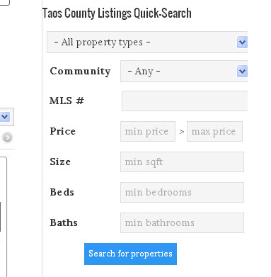
Task: Click the min sqft size field
Action: click(x=182, y=162)
